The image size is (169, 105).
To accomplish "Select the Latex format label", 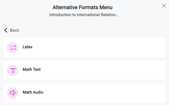I will pyautogui.click(x=27, y=47).
